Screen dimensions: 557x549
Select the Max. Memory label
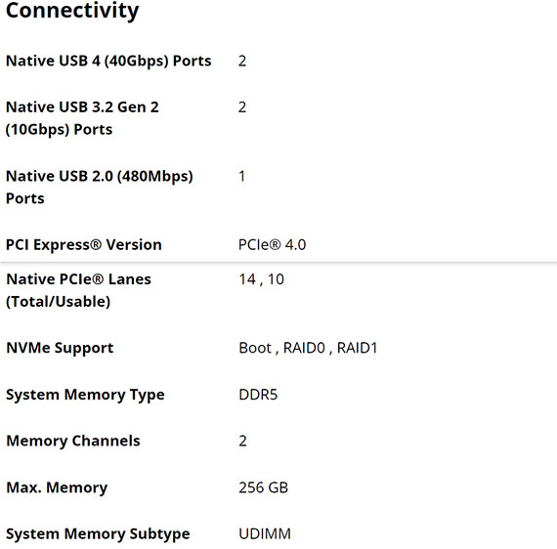[x=57, y=487]
